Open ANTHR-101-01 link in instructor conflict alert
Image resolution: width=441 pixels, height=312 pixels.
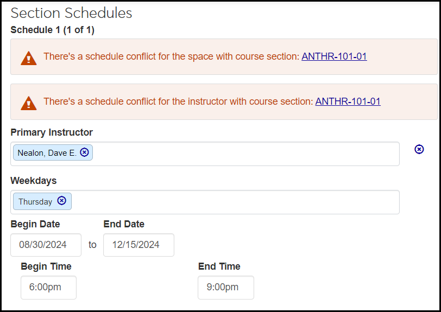click(x=348, y=101)
